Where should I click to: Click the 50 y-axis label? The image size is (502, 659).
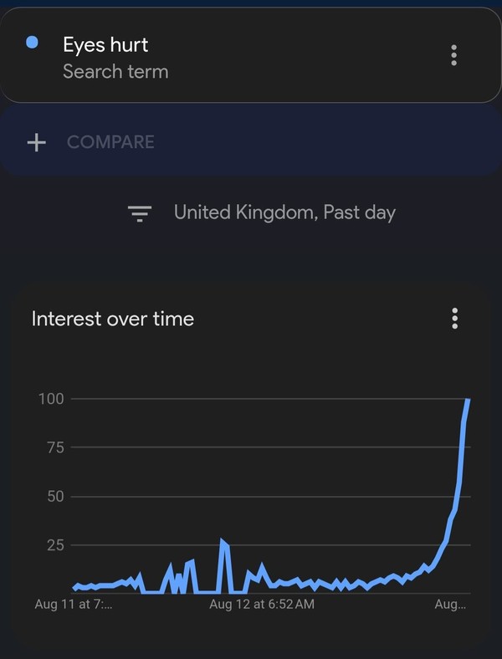click(55, 497)
